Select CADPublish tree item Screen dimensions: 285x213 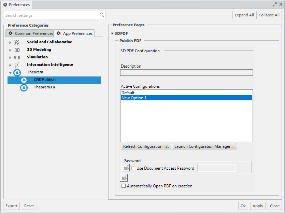(x=54, y=80)
